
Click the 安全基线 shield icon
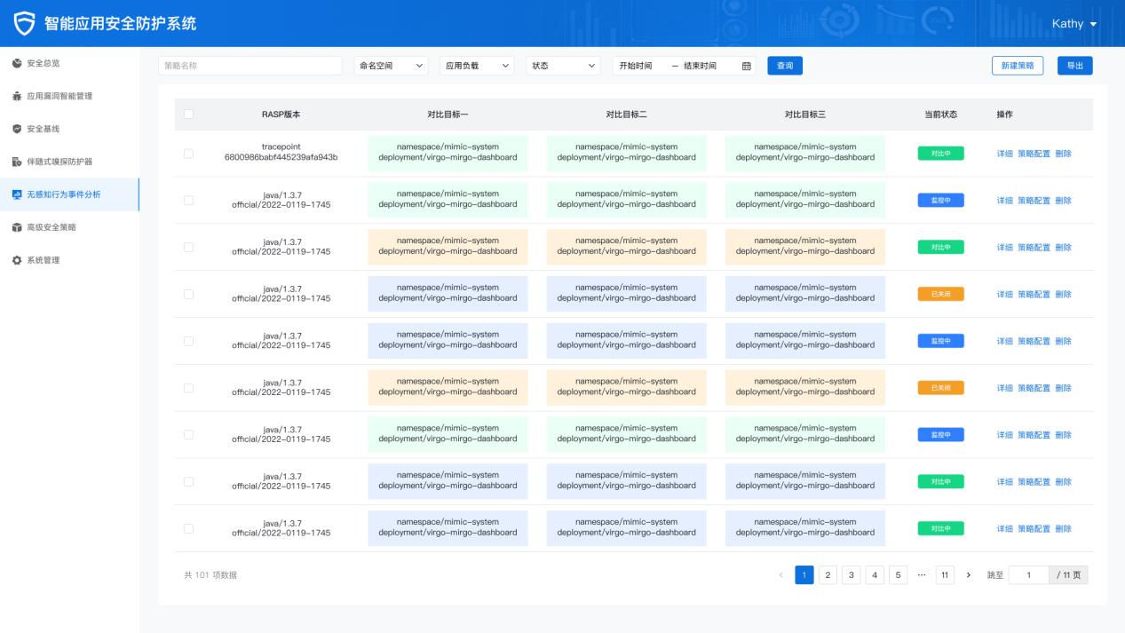tap(17, 129)
